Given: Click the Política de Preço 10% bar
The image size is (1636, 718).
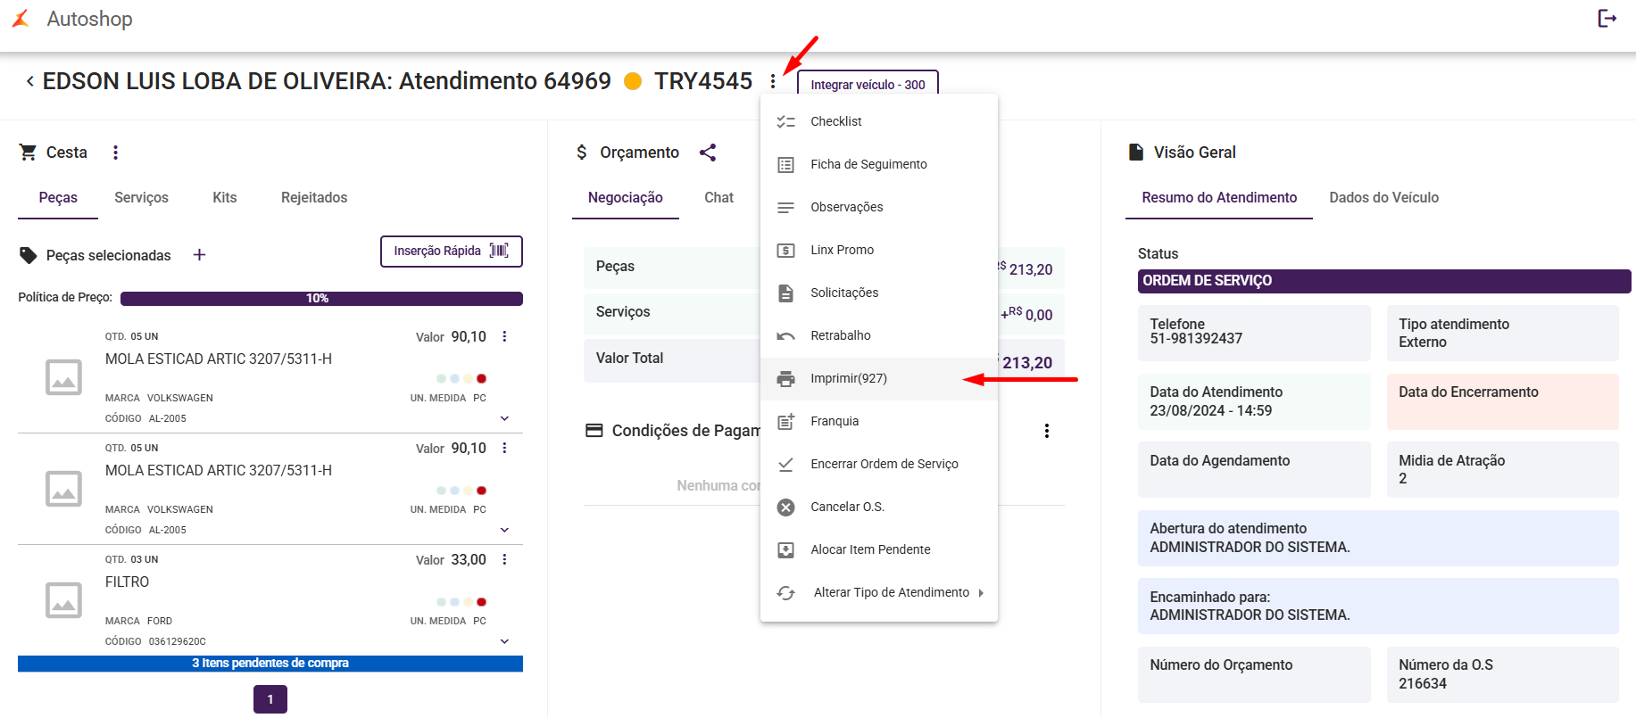Looking at the screenshot, I should click(x=321, y=299).
